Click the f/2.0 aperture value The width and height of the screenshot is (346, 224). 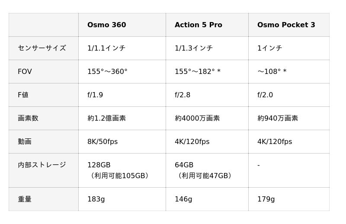pyautogui.click(x=265, y=95)
